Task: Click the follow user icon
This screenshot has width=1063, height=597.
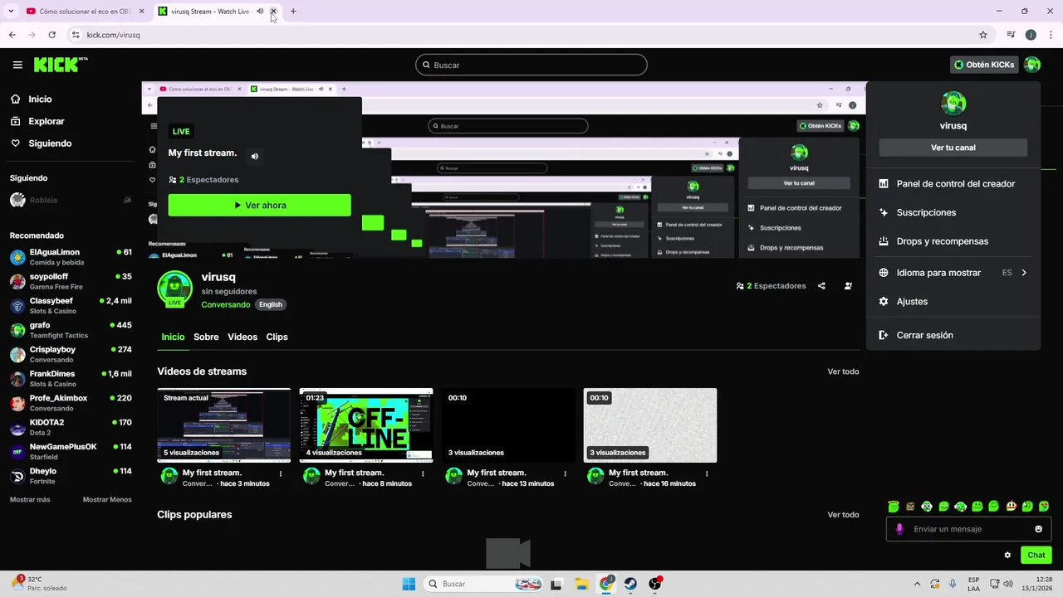Action: [x=848, y=286]
